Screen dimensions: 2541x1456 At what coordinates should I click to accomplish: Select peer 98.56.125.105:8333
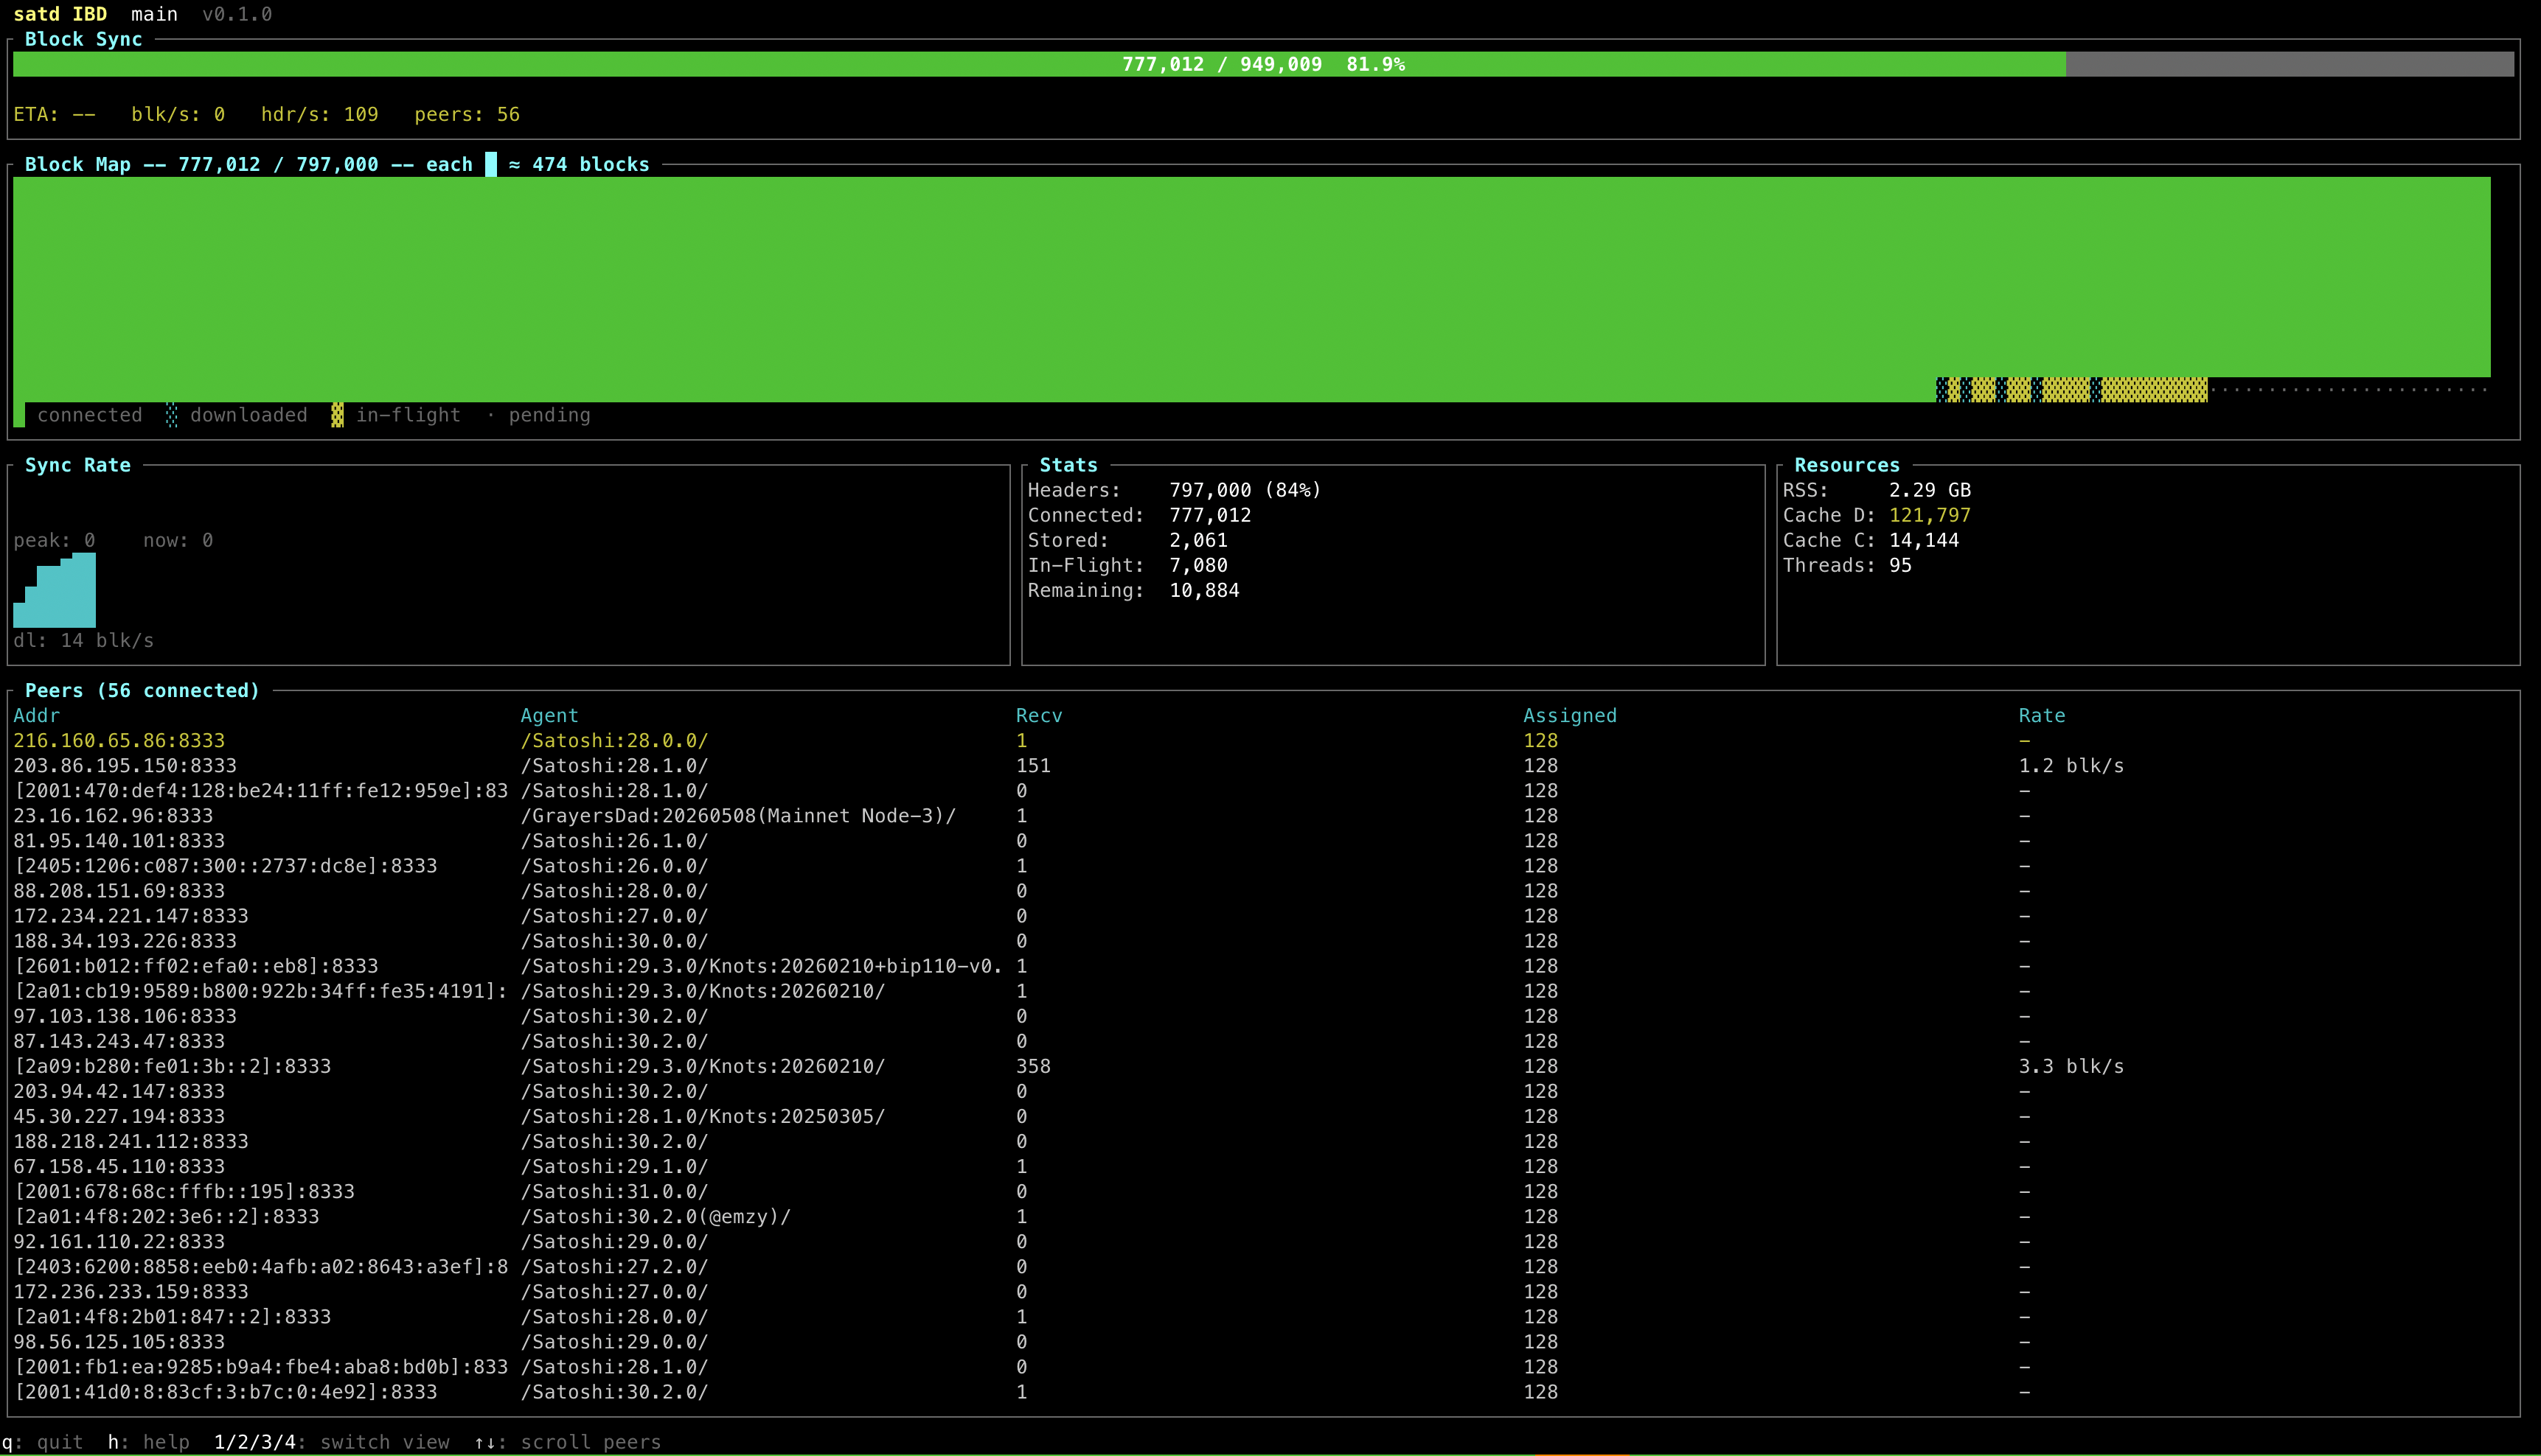coord(1264,1342)
